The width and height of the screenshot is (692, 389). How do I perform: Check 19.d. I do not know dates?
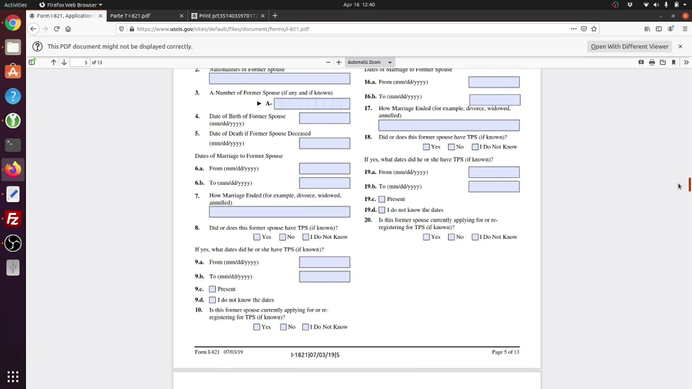click(382, 210)
